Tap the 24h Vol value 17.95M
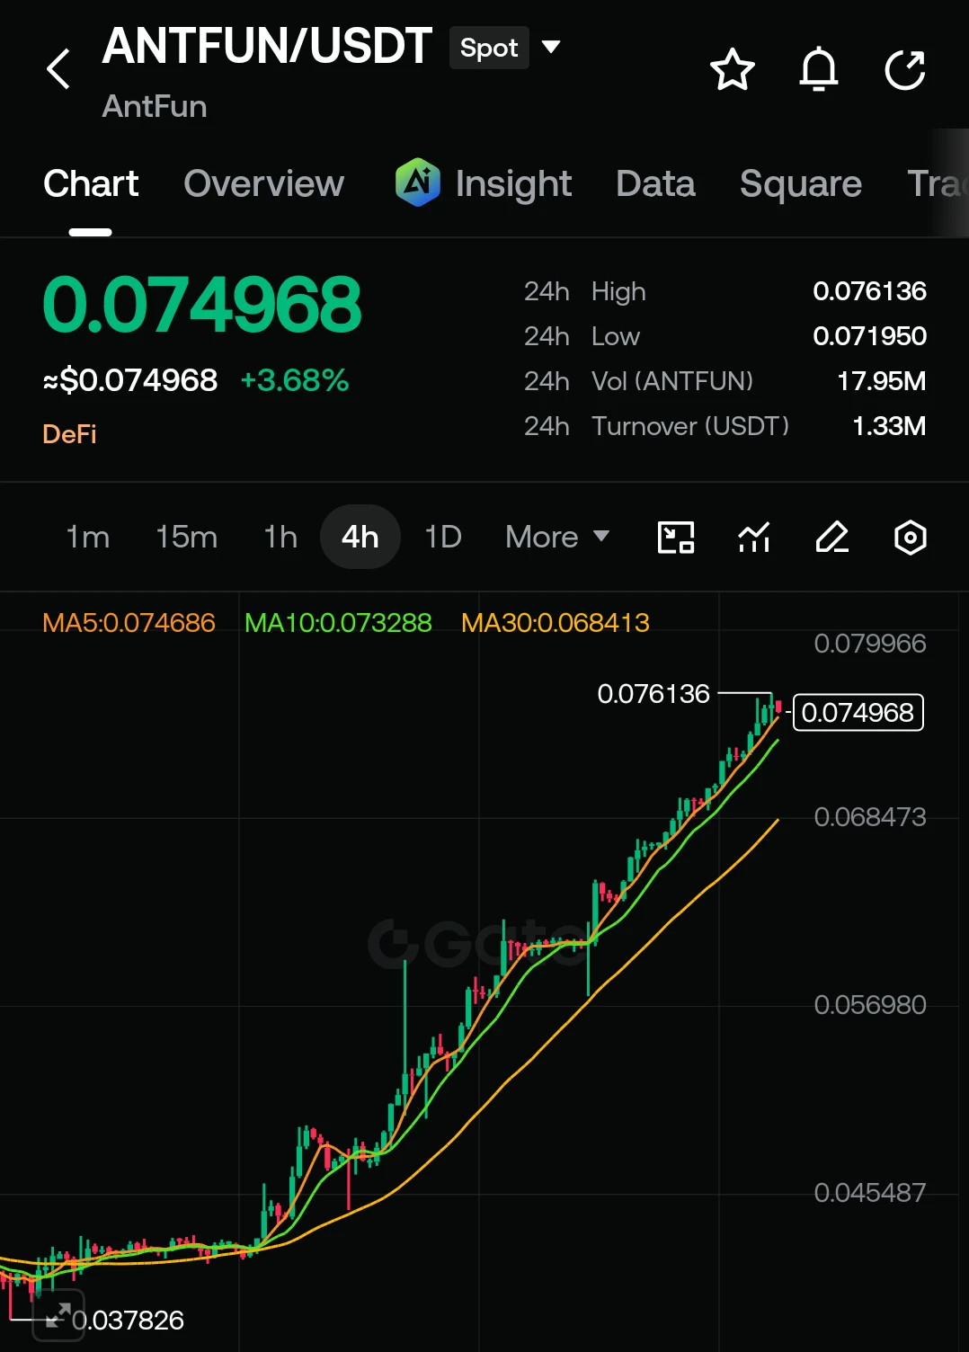The image size is (969, 1352). pyautogui.click(x=881, y=381)
